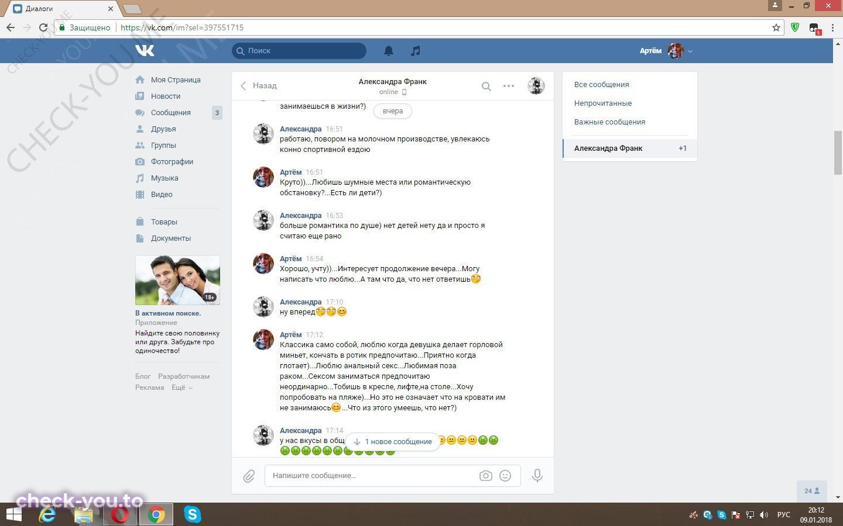Go back with Назад button

point(258,86)
